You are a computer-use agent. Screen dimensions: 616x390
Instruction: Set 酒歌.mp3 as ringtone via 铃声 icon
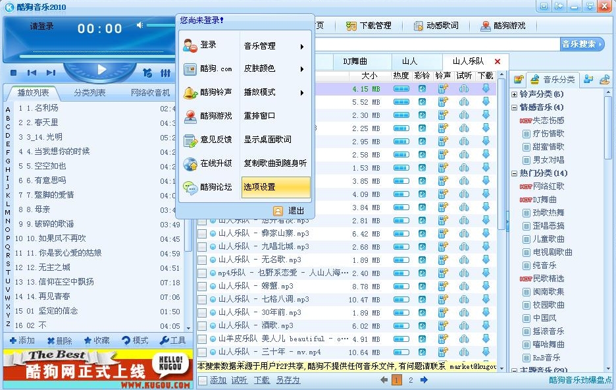click(443, 325)
